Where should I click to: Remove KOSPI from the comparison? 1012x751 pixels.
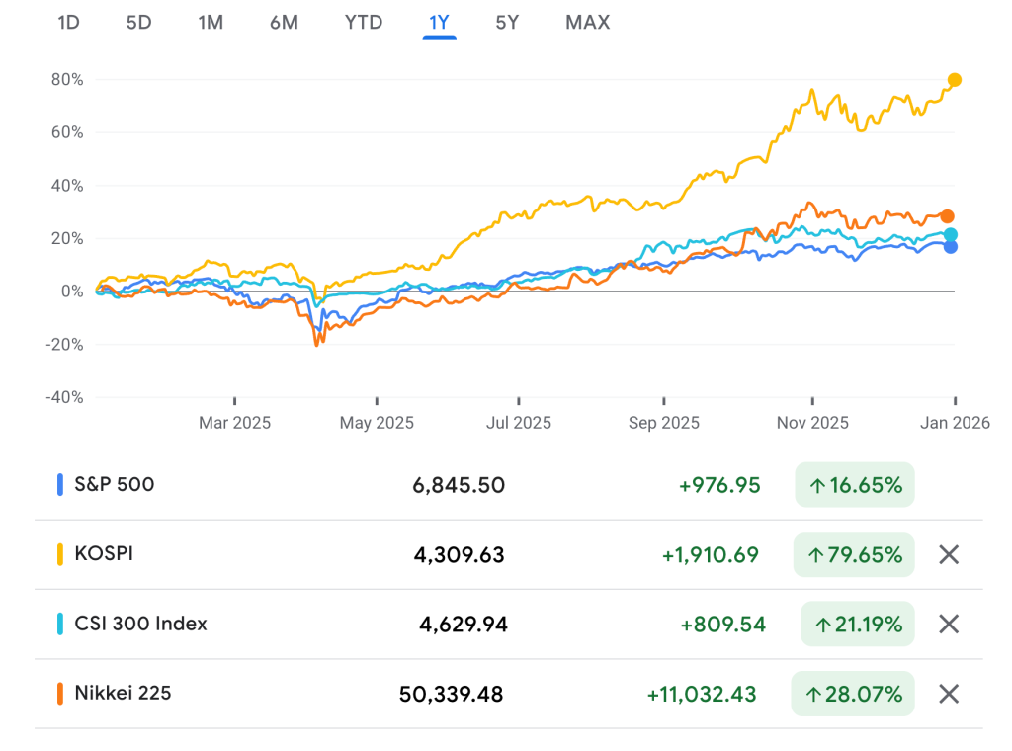coord(948,554)
